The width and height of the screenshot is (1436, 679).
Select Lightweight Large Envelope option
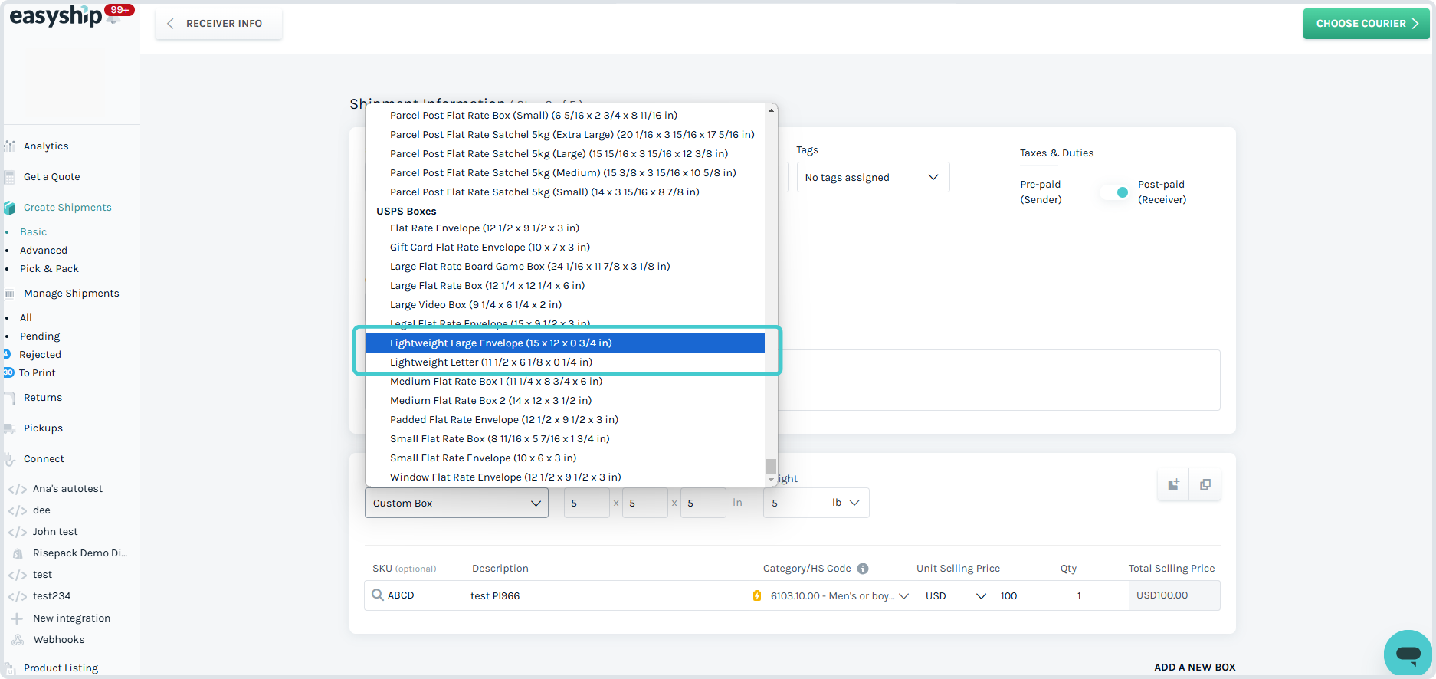565,343
